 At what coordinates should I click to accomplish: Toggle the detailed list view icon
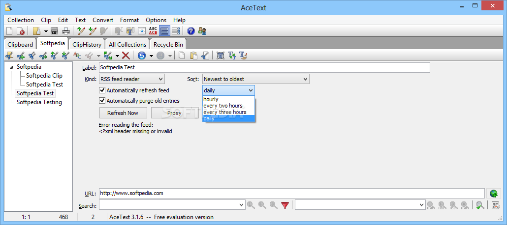[x=176, y=31]
